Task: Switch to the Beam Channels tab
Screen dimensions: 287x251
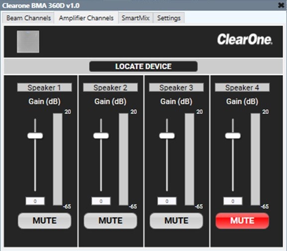Action: [x=28, y=18]
